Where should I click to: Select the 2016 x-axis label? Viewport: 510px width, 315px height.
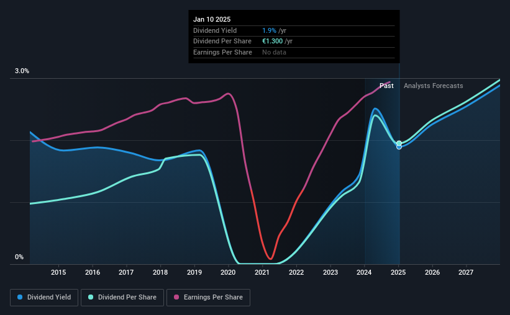pyautogui.click(x=93, y=272)
